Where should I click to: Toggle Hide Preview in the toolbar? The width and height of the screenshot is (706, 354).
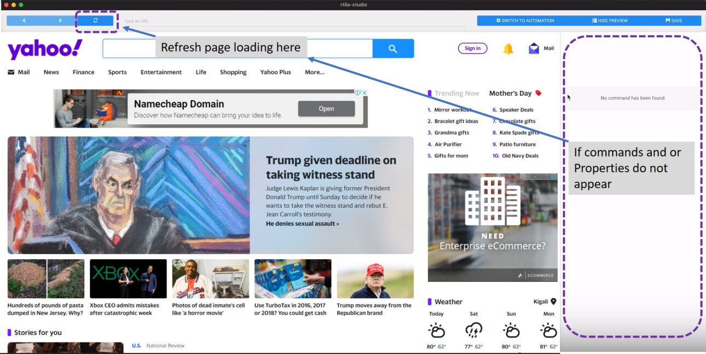[609, 20]
